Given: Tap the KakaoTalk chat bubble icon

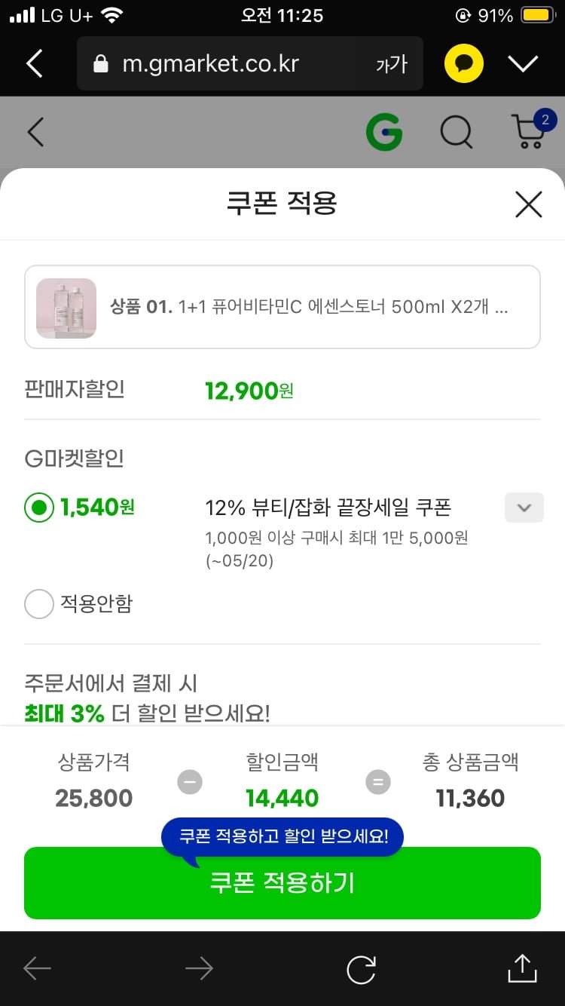Looking at the screenshot, I should tap(463, 63).
